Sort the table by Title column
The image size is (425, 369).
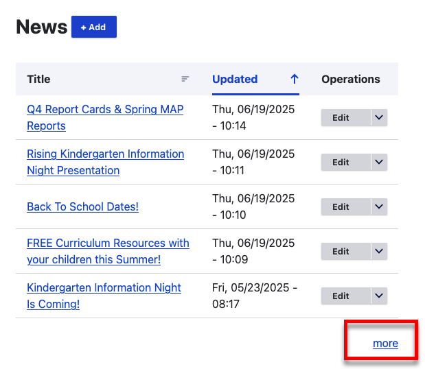pyautogui.click(x=38, y=79)
